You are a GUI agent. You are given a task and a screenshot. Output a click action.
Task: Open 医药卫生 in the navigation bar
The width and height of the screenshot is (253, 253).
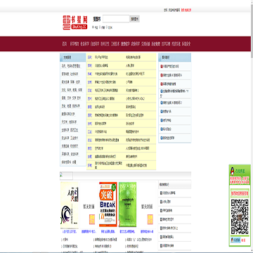click(x=105, y=44)
